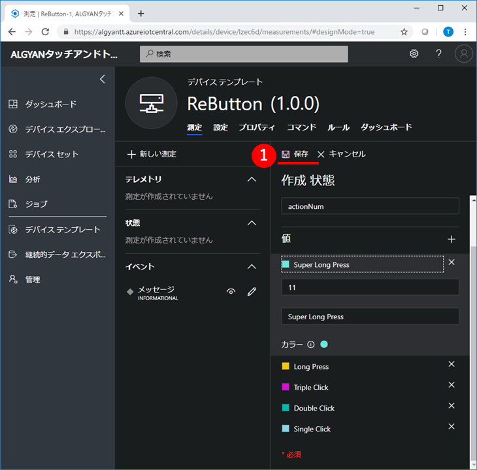Expand the Triple Click value
Viewport: 477px width, 470px height.
[311, 387]
